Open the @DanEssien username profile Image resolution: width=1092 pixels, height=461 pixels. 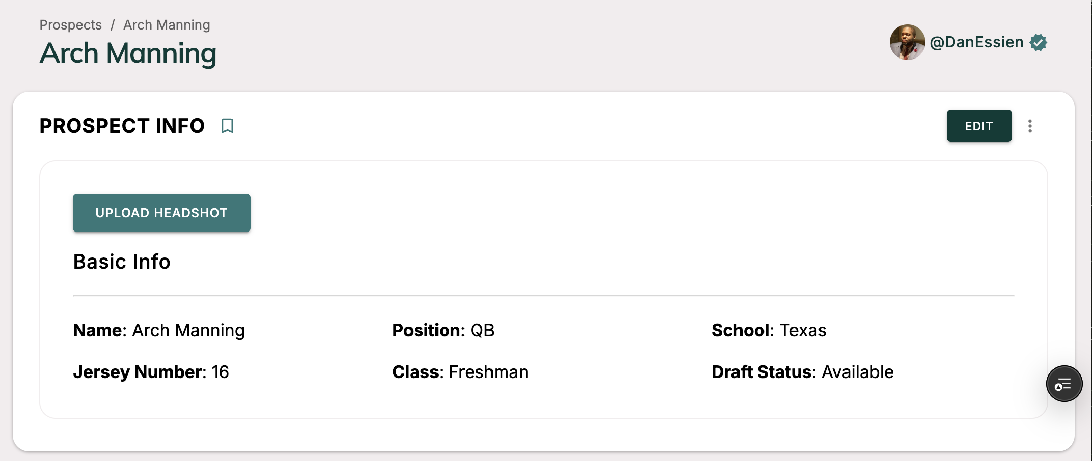click(x=976, y=42)
